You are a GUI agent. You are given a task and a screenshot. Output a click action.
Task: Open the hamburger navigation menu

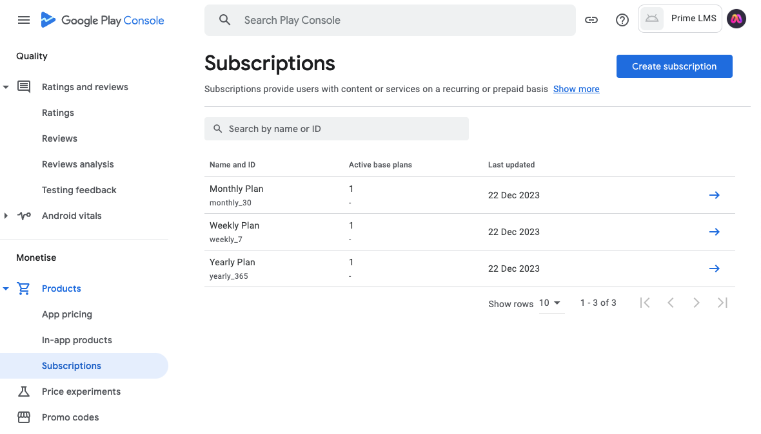coord(24,20)
